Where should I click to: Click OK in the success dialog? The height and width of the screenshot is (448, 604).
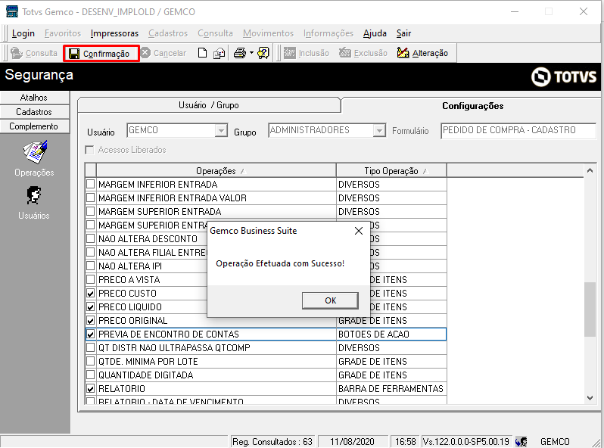click(x=330, y=300)
